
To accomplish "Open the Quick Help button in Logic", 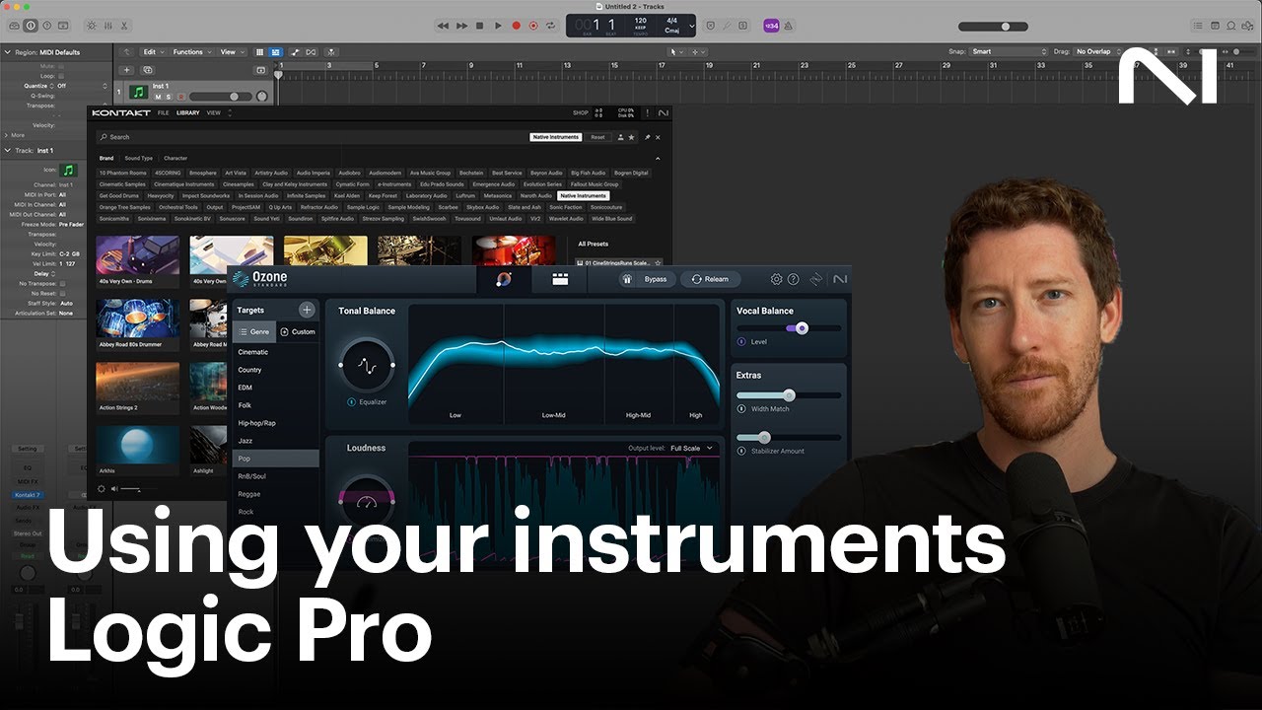I will [47, 25].
